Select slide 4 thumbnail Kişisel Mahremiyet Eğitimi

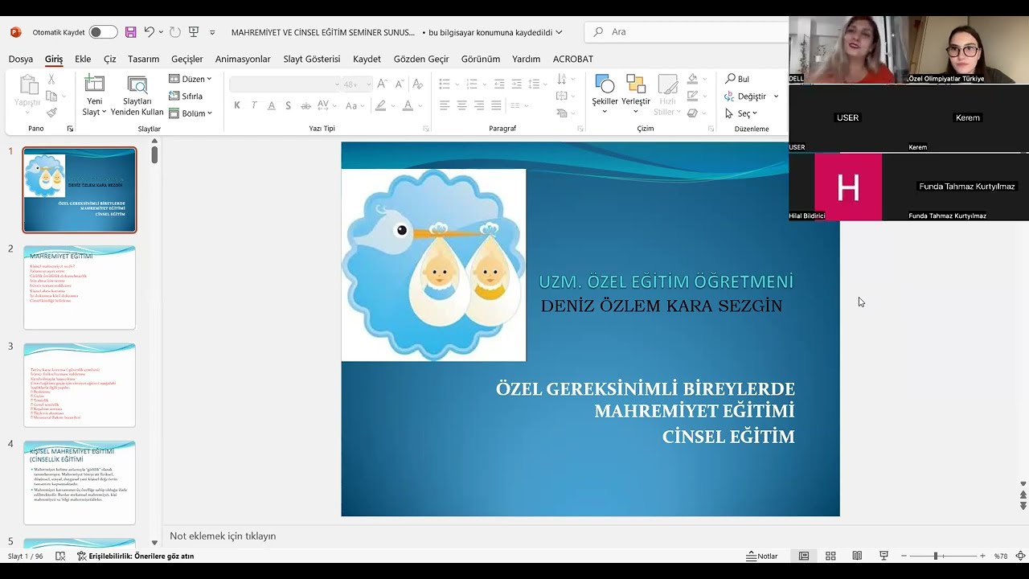point(80,482)
